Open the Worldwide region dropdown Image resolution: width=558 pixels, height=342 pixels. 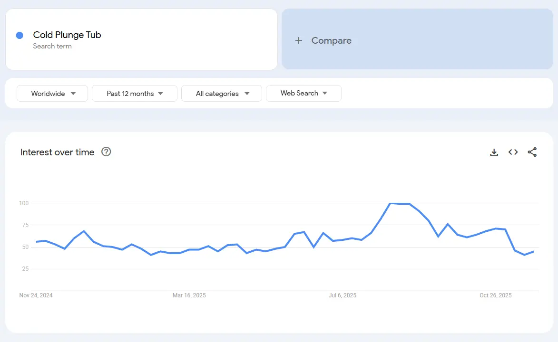point(52,93)
